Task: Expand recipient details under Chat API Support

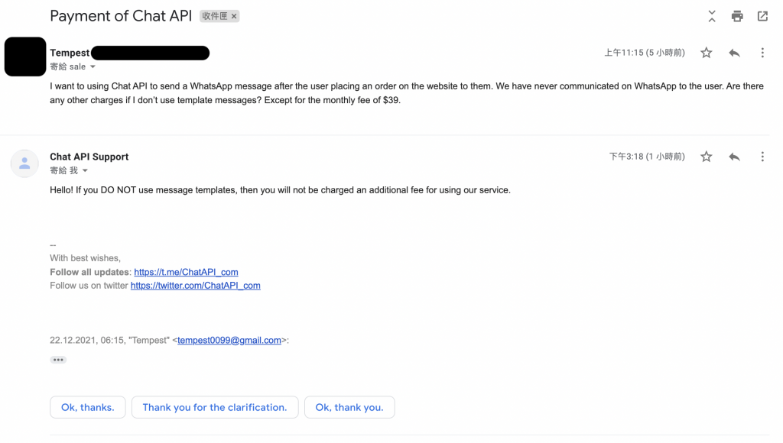Action: click(85, 171)
